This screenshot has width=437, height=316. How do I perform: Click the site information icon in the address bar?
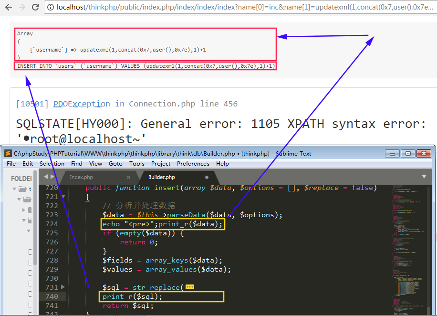51,8
